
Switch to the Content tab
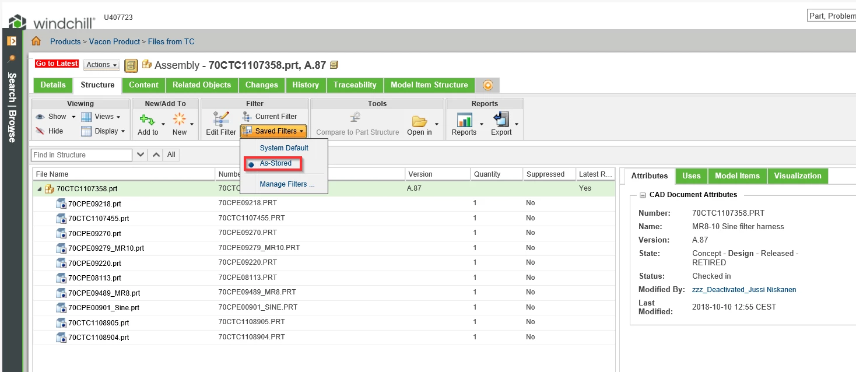(x=143, y=85)
